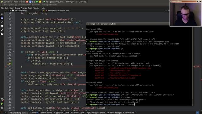Switch to Edit mode in sidebar
Viewport: 202px width, 114px height.
point(2,18)
